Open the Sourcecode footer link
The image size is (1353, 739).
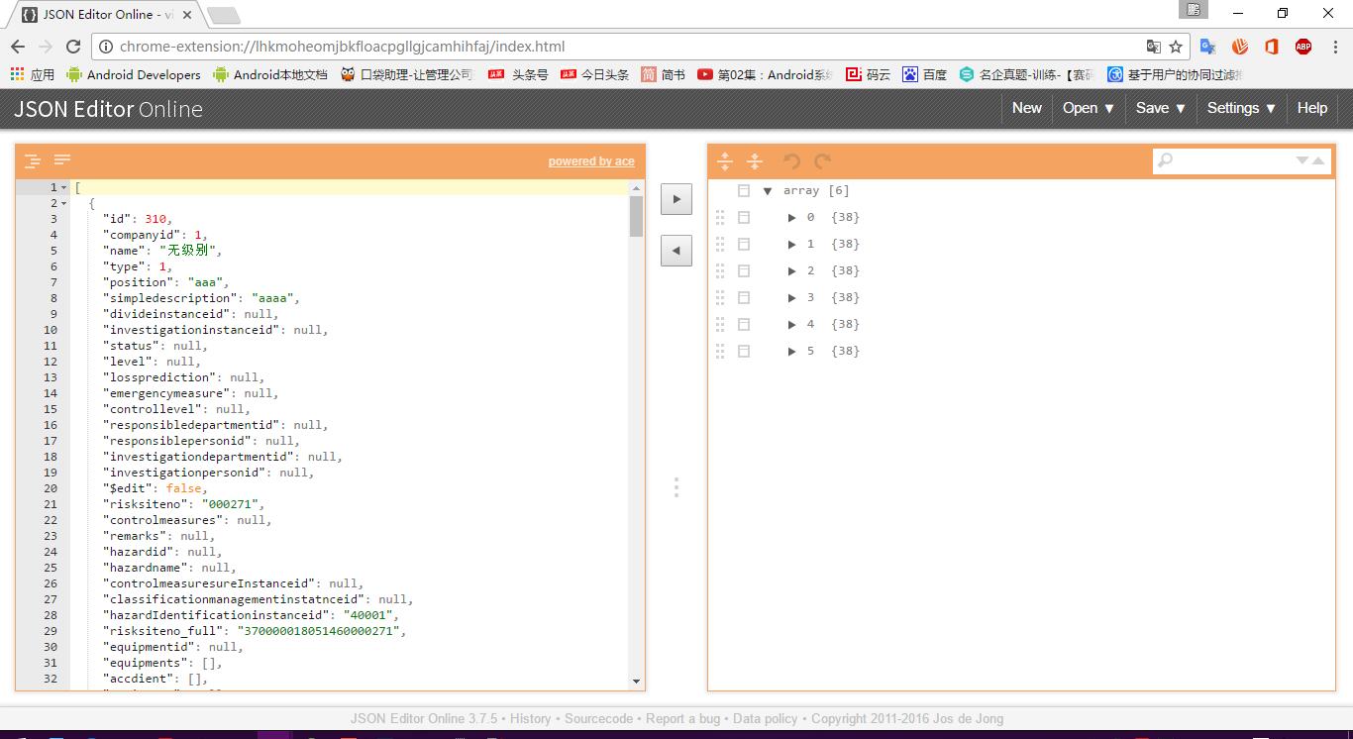[x=598, y=718]
